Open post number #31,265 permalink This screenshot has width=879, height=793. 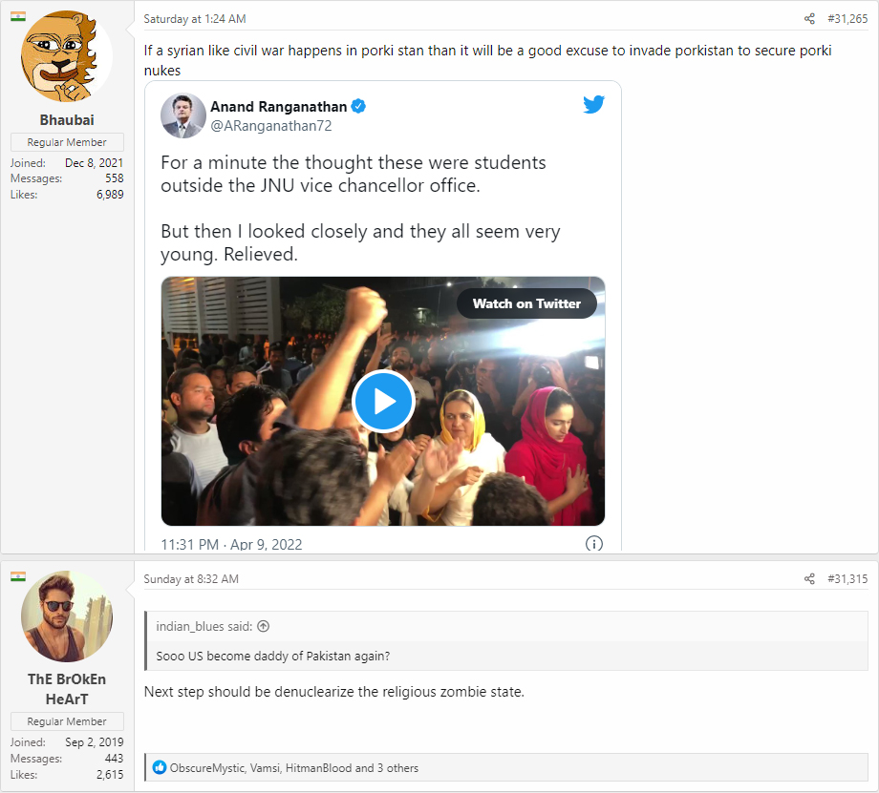tap(847, 19)
